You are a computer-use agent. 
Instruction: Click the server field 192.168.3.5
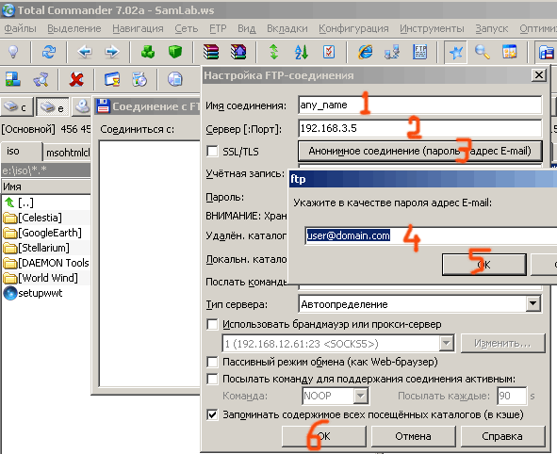coord(420,128)
